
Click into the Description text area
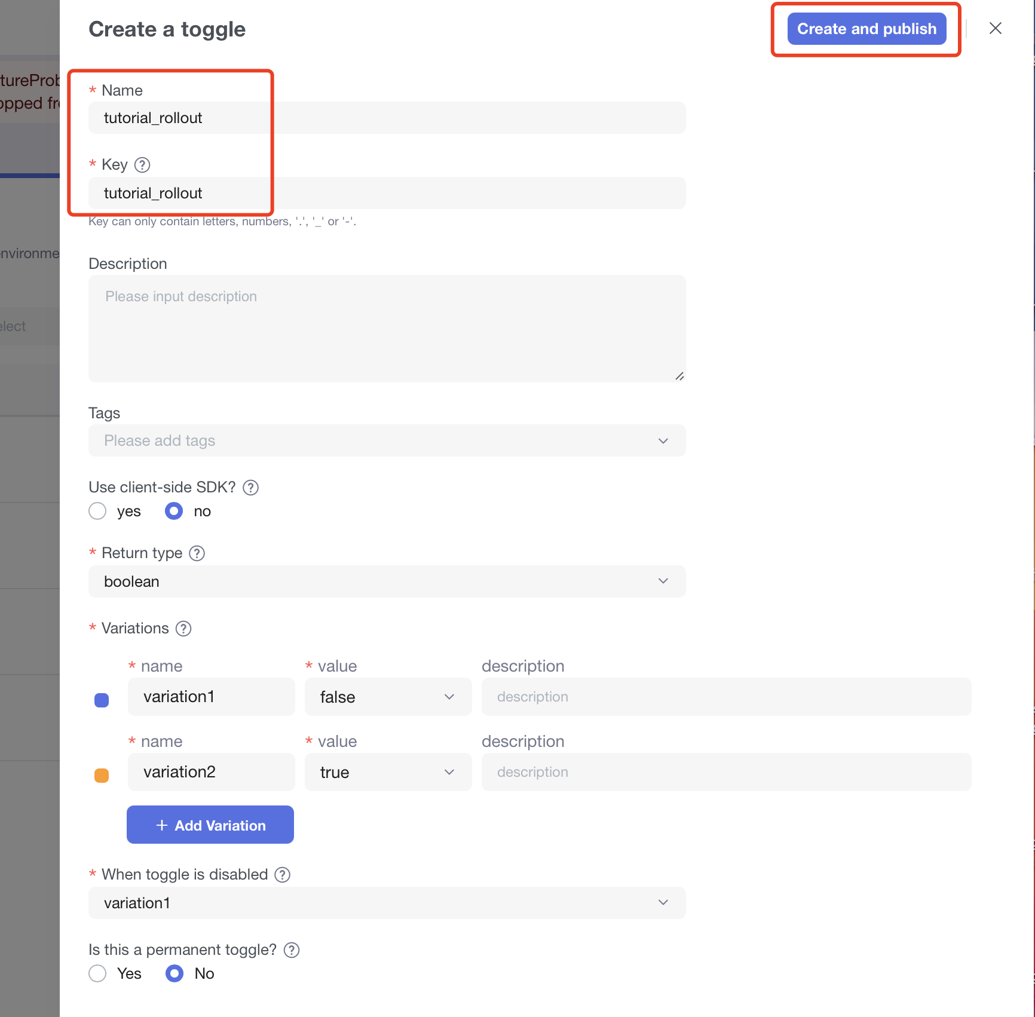tap(387, 329)
